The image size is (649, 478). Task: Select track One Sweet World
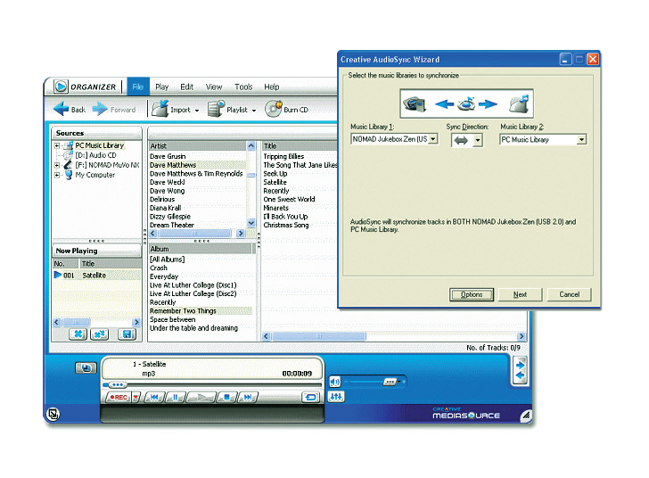click(289, 199)
